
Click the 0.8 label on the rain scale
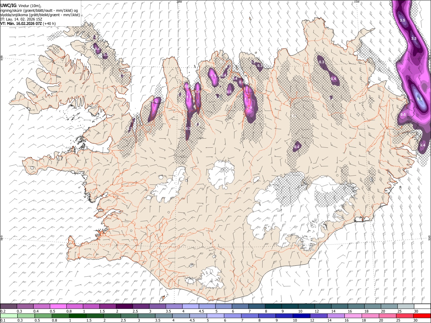(54, 321)
